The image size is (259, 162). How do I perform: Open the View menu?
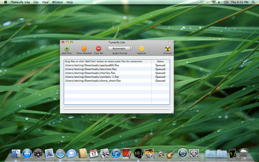click(x=45, y=2)
